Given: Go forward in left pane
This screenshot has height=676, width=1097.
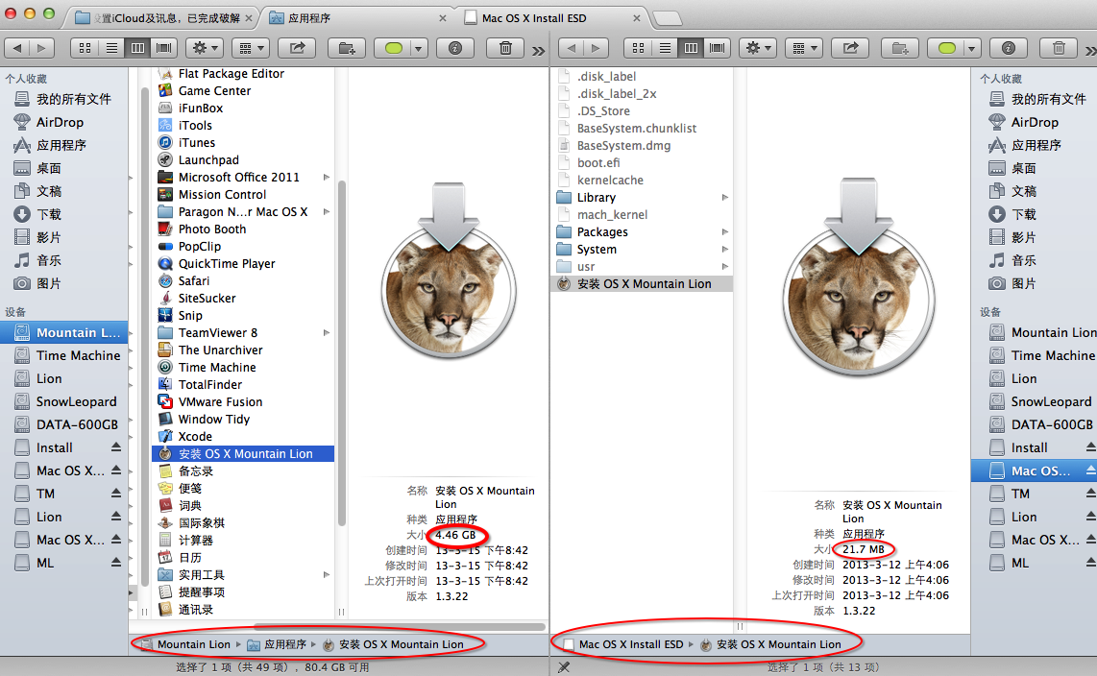Looking at the screenshot, I should click(41, 48).
